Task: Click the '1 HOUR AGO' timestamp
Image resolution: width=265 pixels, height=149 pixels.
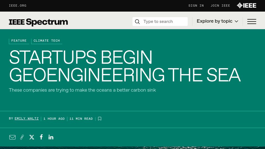Action: pos(54,119)
